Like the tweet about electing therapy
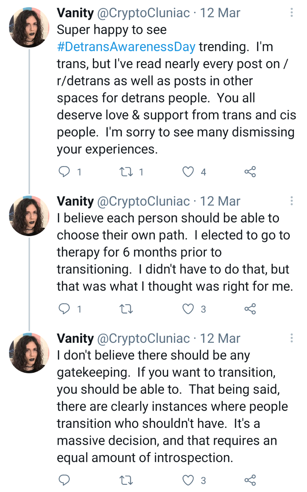Viewport: 307px width, 492px height. click(x=188, y=309)
